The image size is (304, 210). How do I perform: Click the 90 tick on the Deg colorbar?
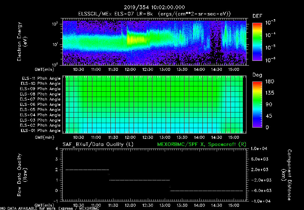click(x=269, y=105)
